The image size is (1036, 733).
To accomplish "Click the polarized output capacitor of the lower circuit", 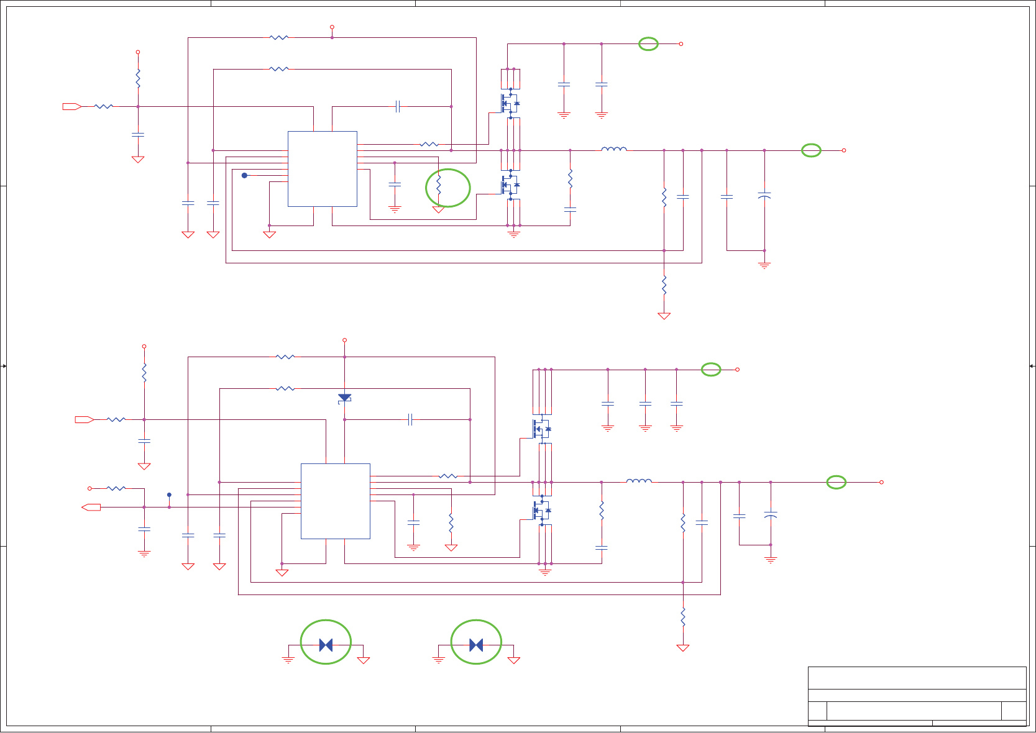I will tap(771, 515).
